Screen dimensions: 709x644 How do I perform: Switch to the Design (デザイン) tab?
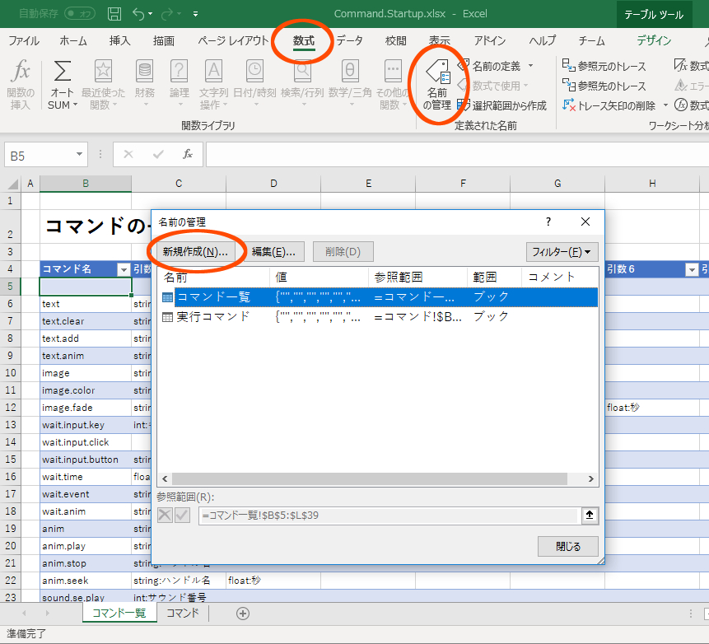tap(654, 40)
